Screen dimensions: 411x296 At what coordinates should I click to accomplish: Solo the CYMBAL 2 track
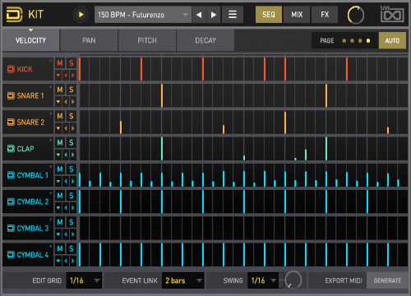[x=72, y=196]
